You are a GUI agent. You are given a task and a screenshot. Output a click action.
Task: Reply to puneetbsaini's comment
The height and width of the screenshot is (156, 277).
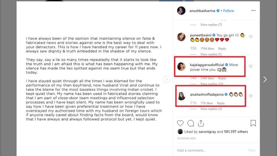tap(222, 49)
